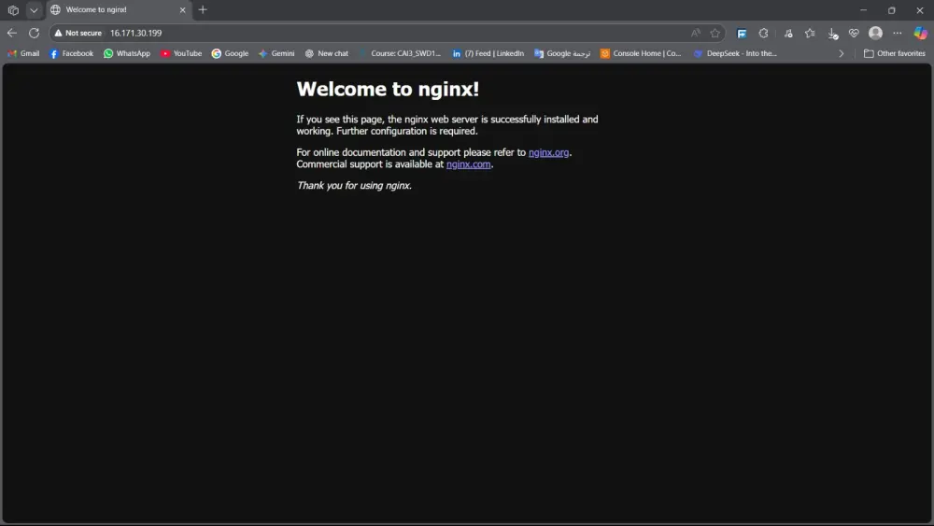Open the Feed | LinkedIn bookmark
This screenshot has width=934, height=526.
click(488, 53)
